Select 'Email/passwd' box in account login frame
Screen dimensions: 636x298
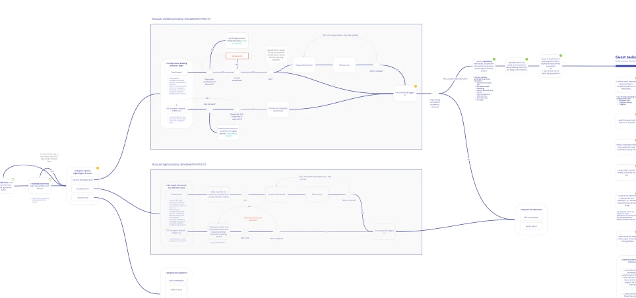tap(176, 194)
